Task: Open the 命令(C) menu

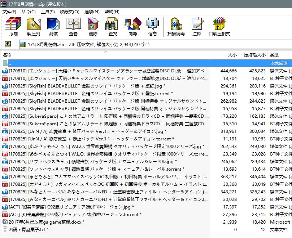Action: point(28,12)
